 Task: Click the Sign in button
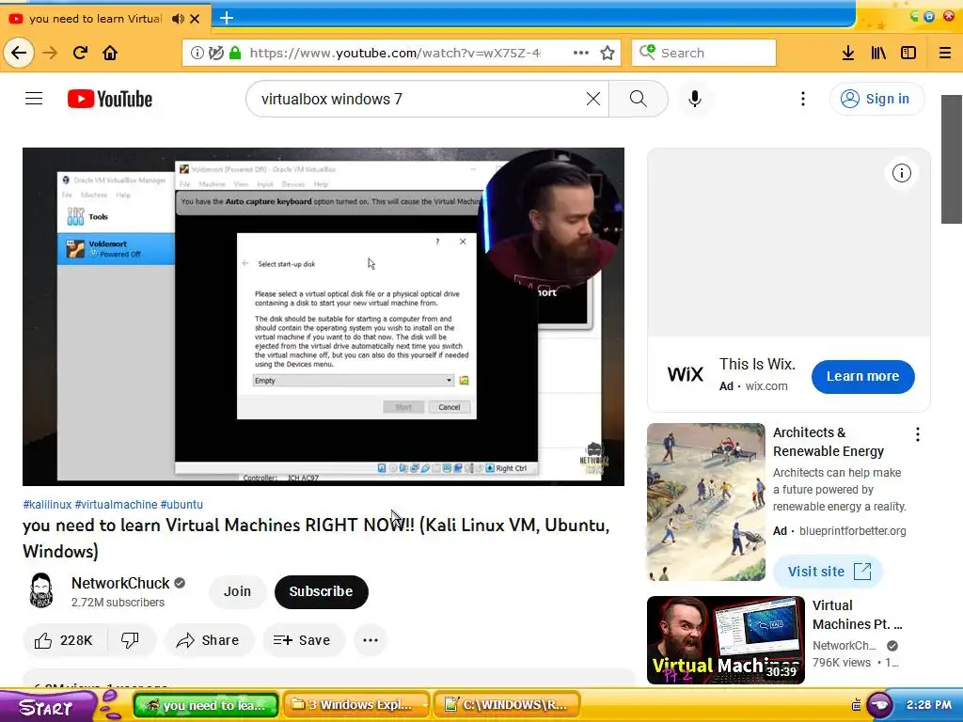click(x=876, y=99)
